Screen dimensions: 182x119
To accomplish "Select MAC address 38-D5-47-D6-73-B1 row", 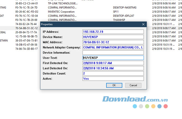I will pyautogui.click(x=27, y=41).
